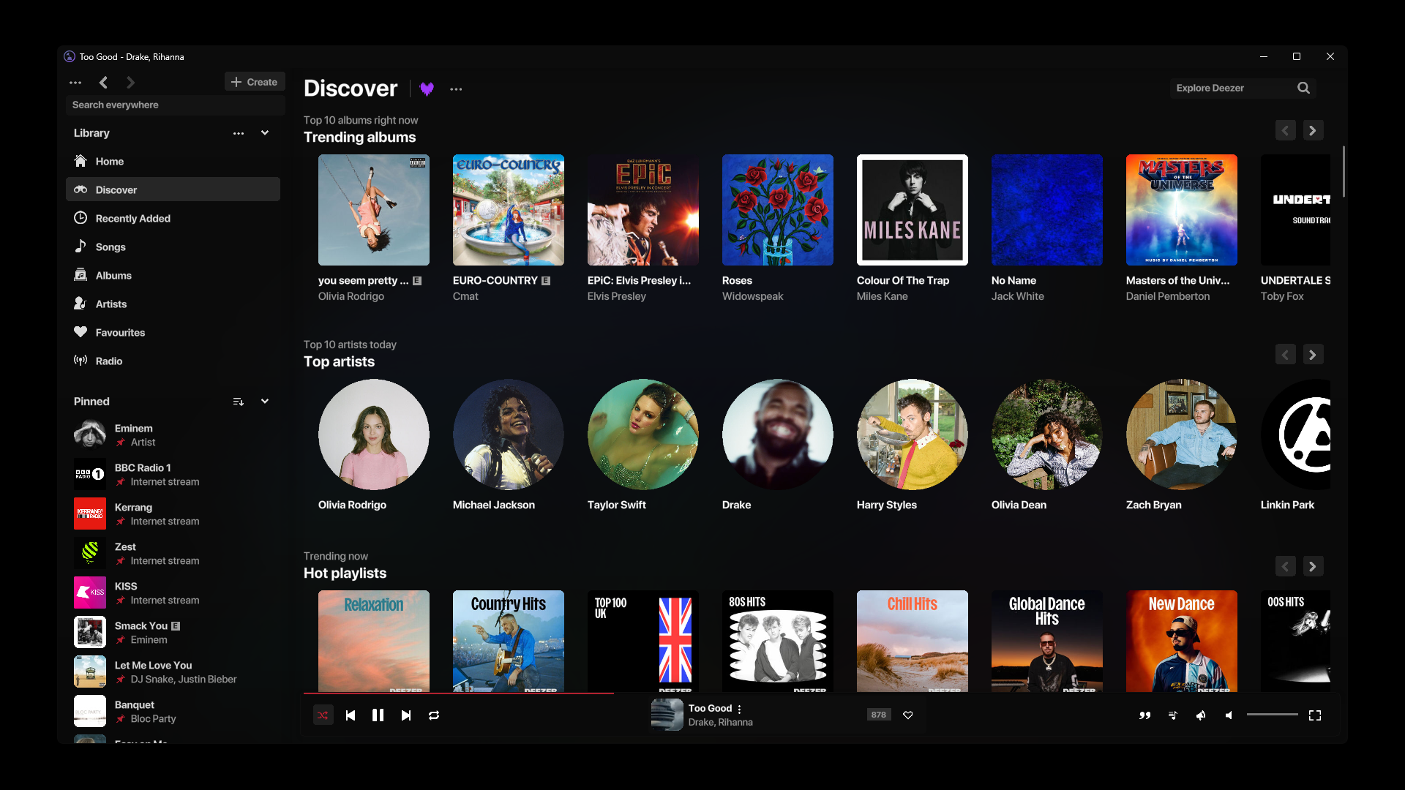1405x790 pixels.
Task: Open Library section options menu
Action: click(239, 133)
